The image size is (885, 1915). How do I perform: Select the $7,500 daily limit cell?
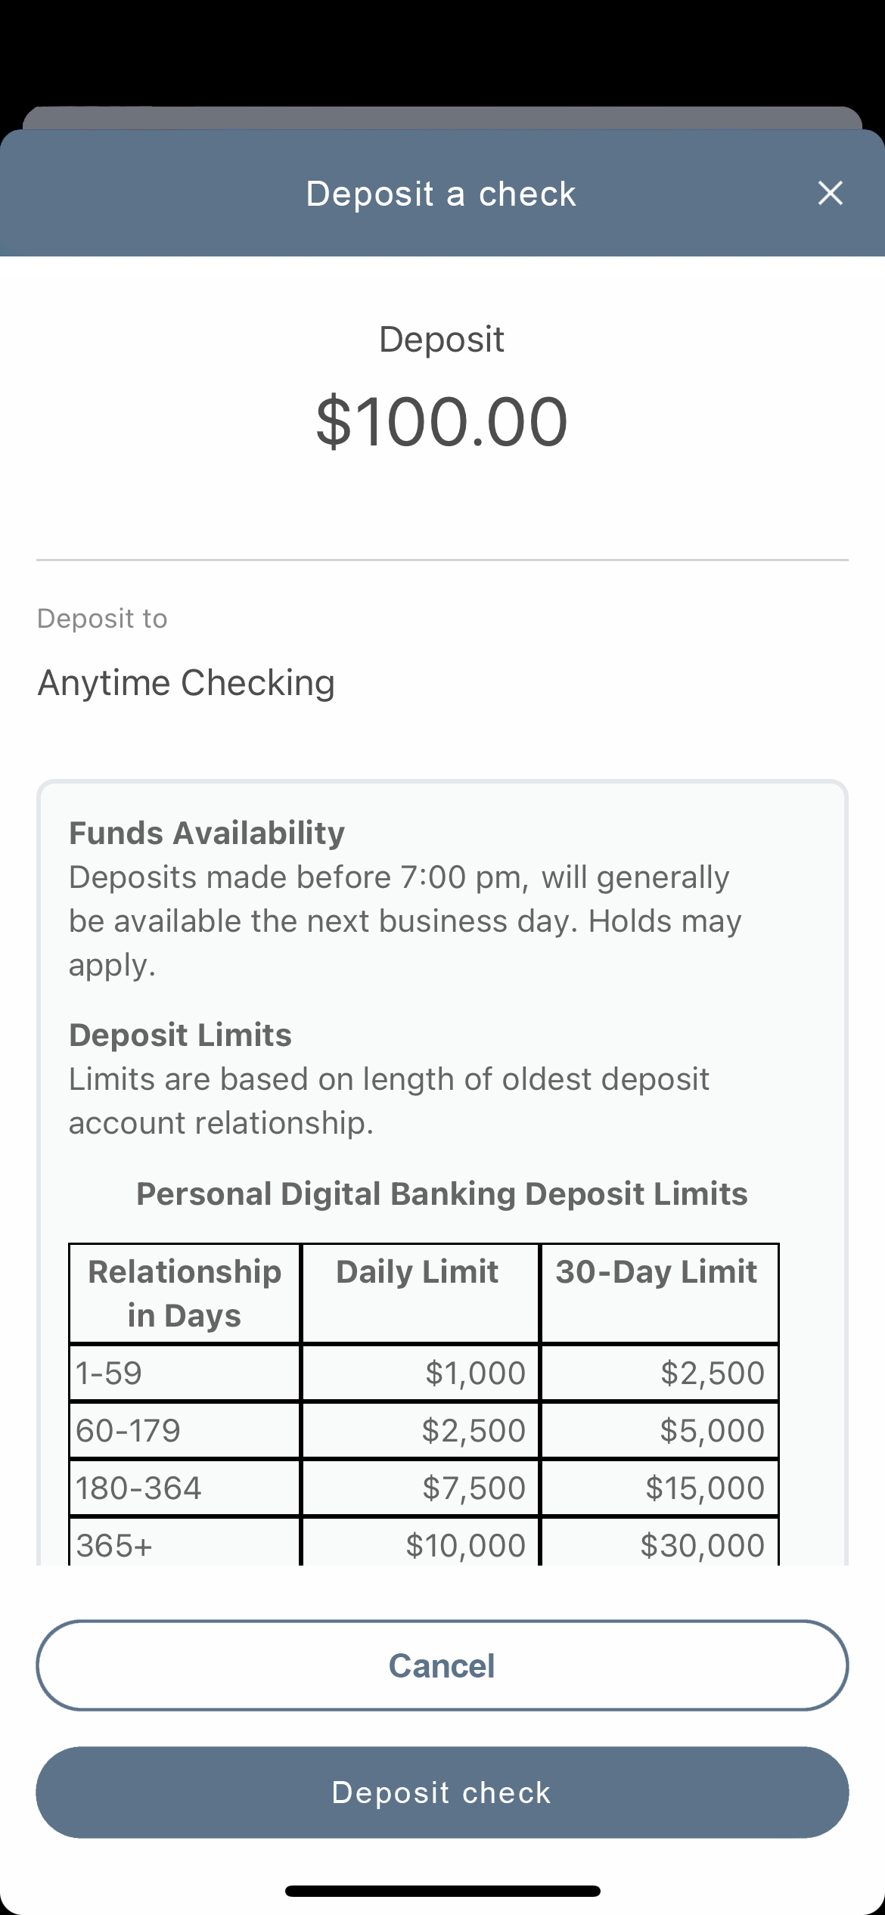coord(420,1488)
